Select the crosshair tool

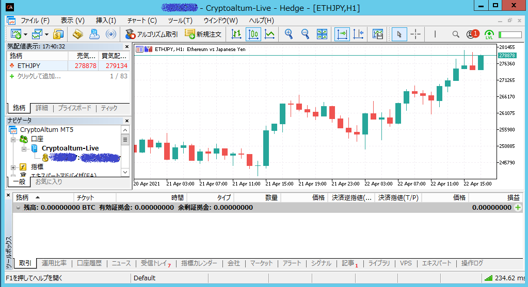coord(415,34)
